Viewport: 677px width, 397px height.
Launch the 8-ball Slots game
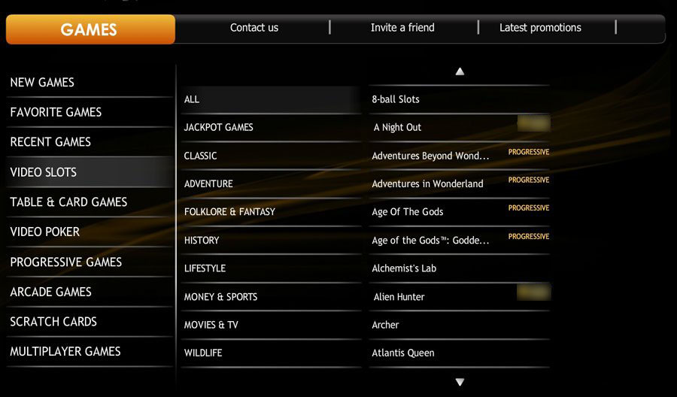(396, 99)
